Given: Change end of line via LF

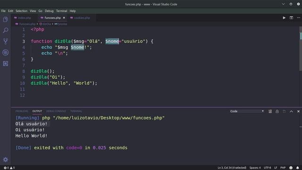Looking at the screenshot, I should click(x=276, y=168).
